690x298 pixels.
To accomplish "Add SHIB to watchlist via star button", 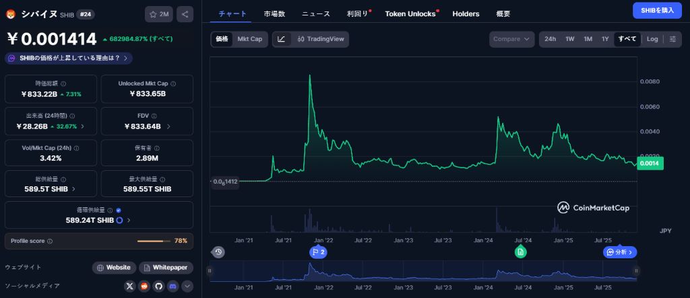I will [x=159, y=13].
